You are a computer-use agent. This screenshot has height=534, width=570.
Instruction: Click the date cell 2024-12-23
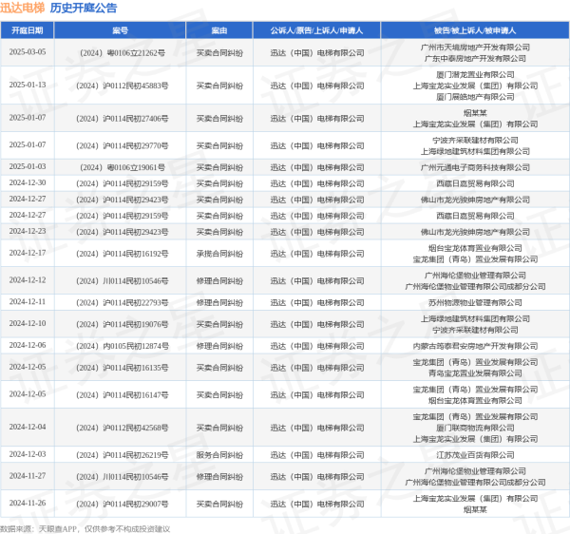coord(28,231)
